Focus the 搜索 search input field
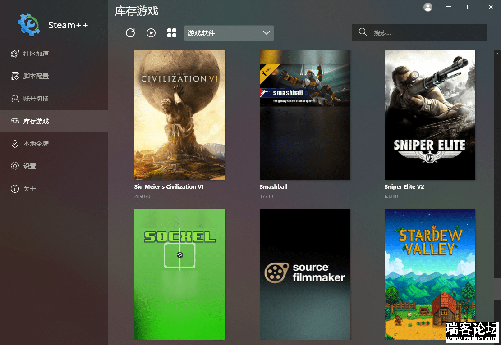The height and width of the screenshot is (345, 501). pyautogui.click(x=426, y=33)
